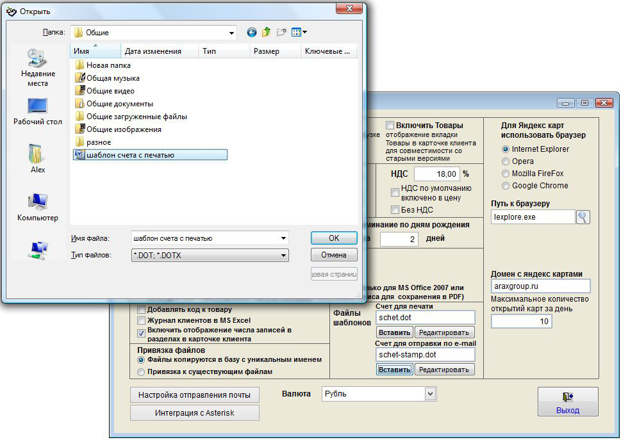Go up one folder level
This screenshot has height=440, width=621.
266,32
